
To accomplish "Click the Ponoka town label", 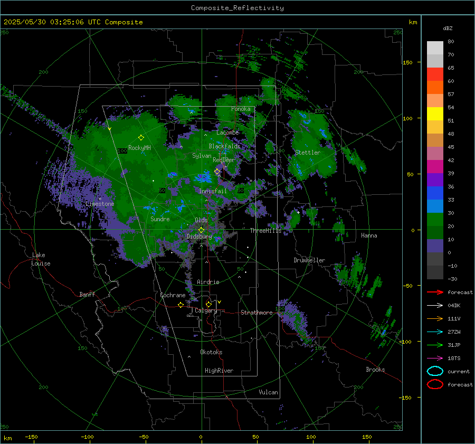I will 241,109.
